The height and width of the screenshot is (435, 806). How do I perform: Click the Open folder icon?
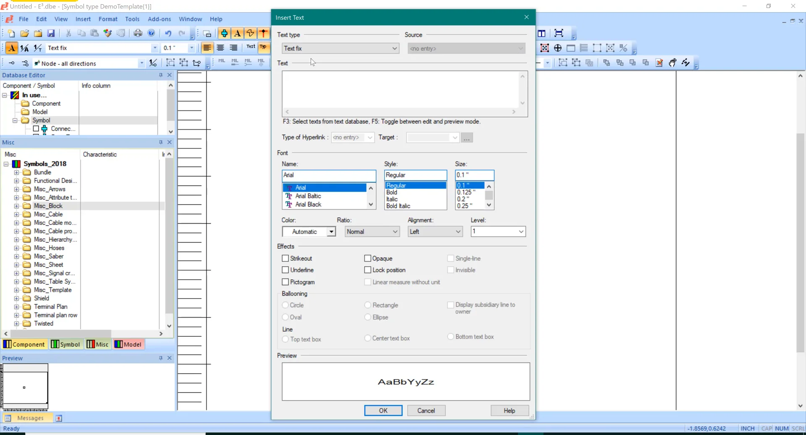25,34
